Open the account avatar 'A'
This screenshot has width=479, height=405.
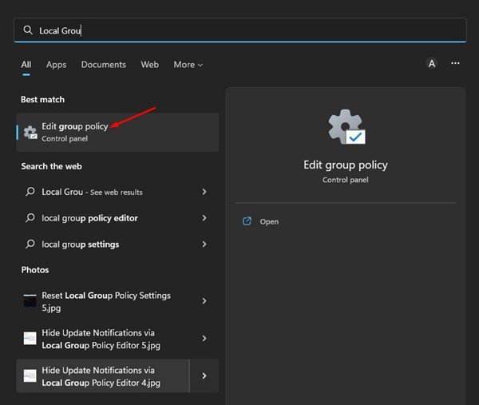(x=432, y=64)
